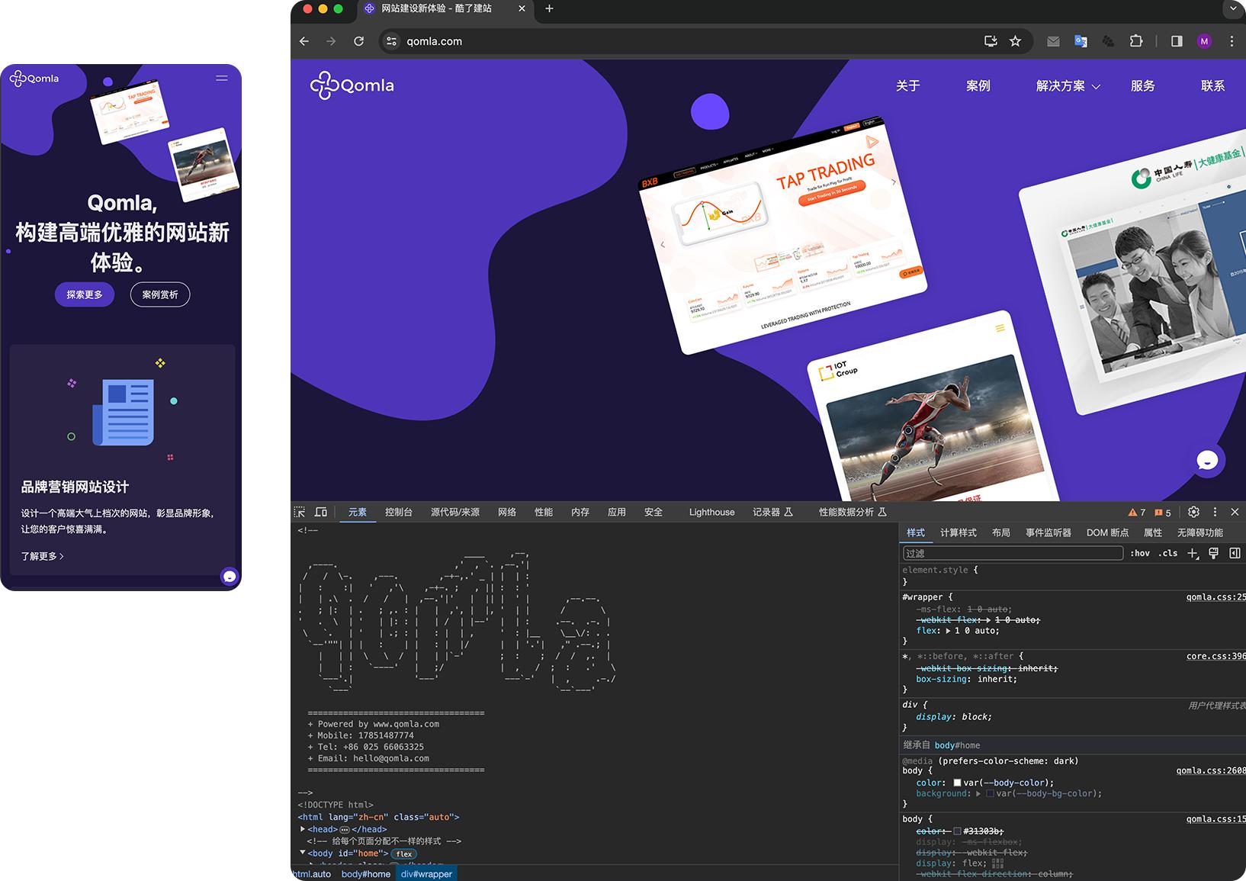Open Chrome's three-dot menu

point(1232,41)
